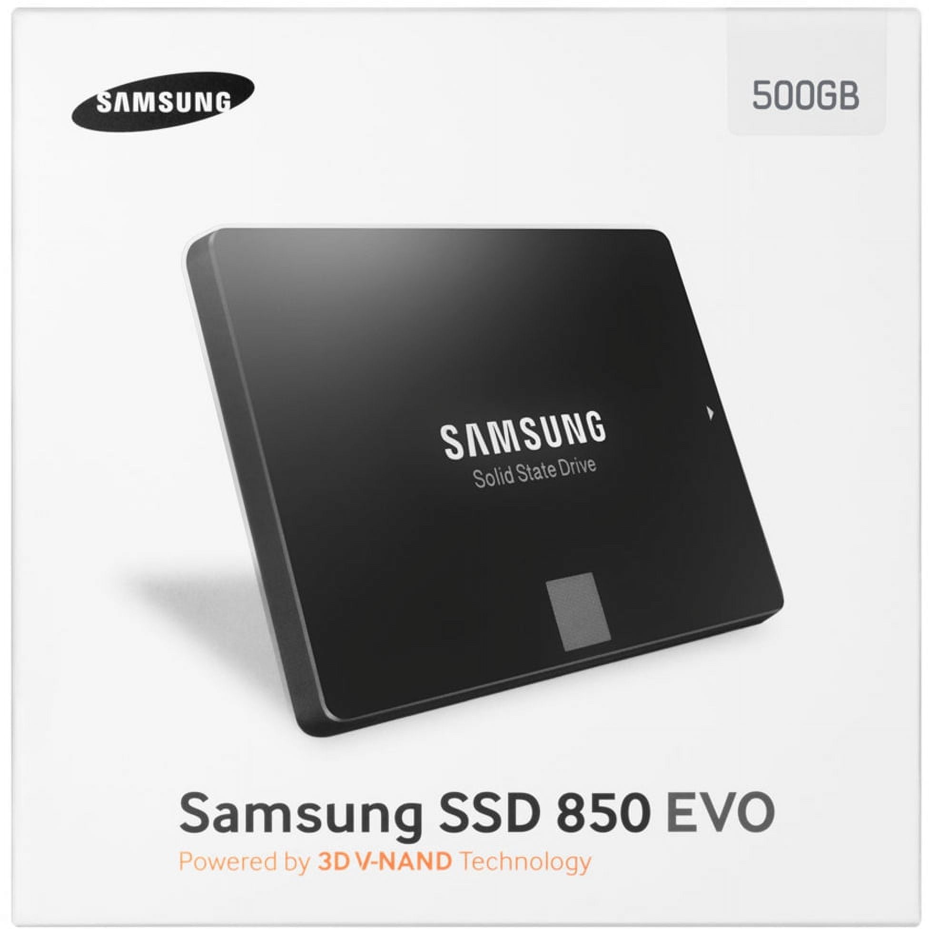
Task: Click the gray square on the drive
Action: click(x=578, y=612)
